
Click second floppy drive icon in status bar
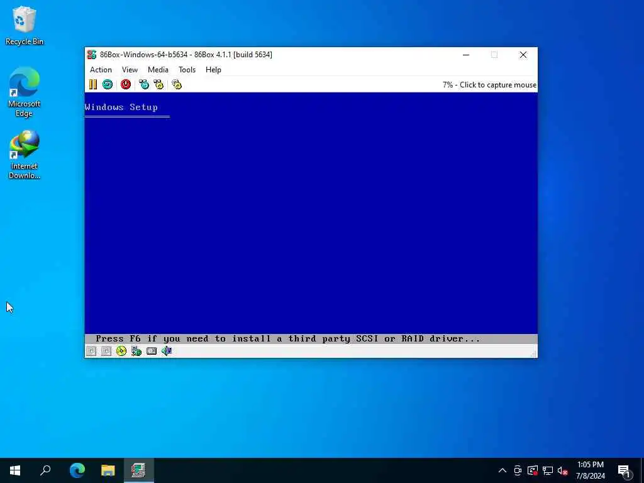coord(106,351)
